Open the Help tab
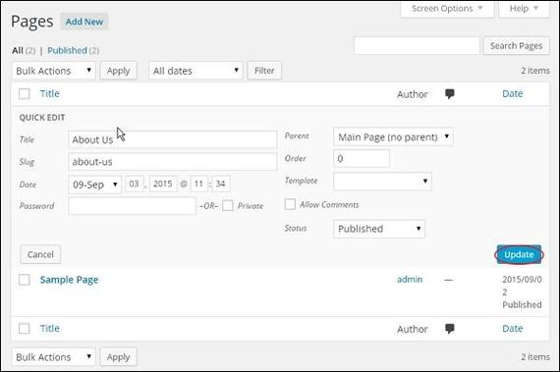The width and height of the screenshot is (560, 372). coord(524,9)
